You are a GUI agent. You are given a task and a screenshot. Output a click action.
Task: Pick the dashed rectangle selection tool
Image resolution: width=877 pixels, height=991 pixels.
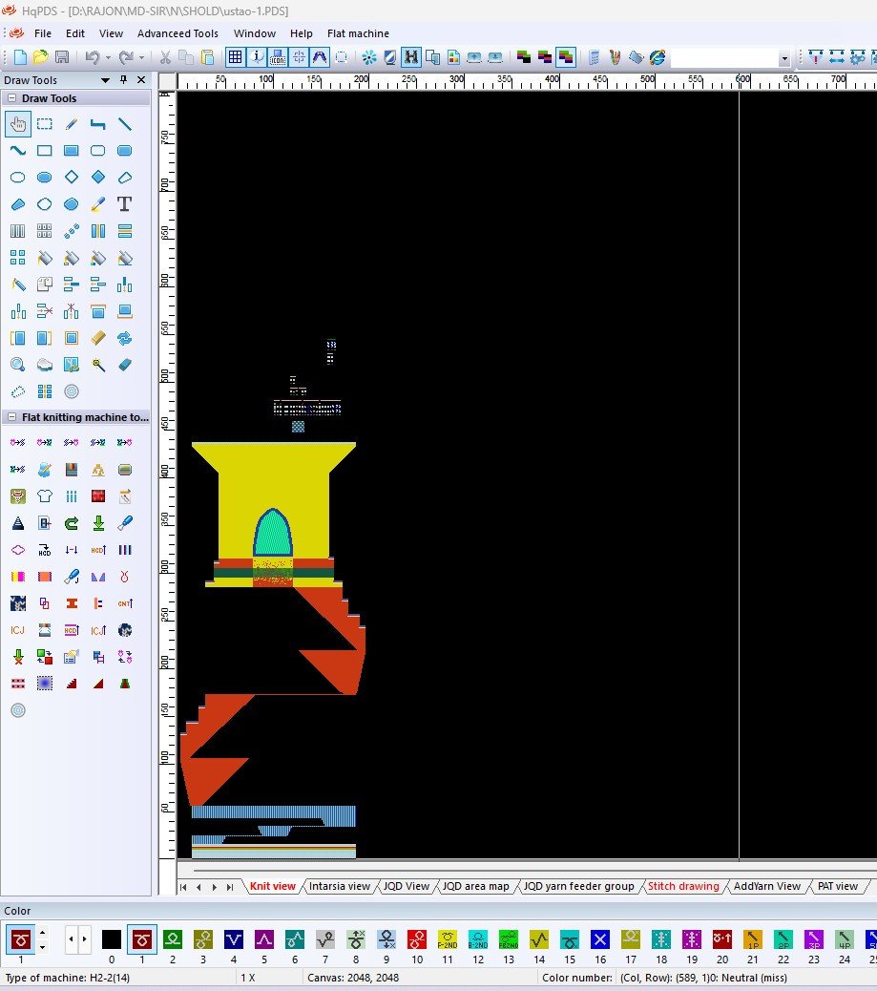(x=44, y=124)
